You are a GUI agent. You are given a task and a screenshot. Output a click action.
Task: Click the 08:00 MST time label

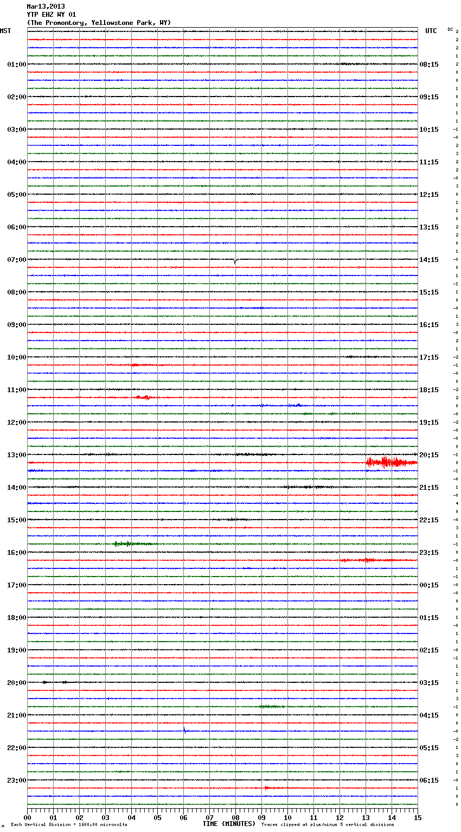click(x=17, y=292)
